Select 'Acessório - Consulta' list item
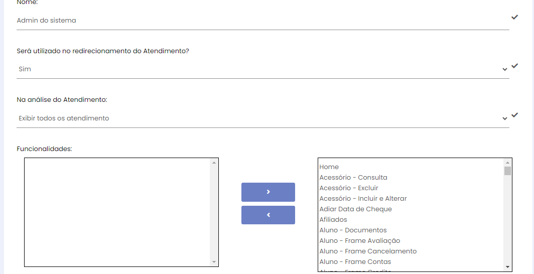This screenshot has height=274, width=534. 353,178
